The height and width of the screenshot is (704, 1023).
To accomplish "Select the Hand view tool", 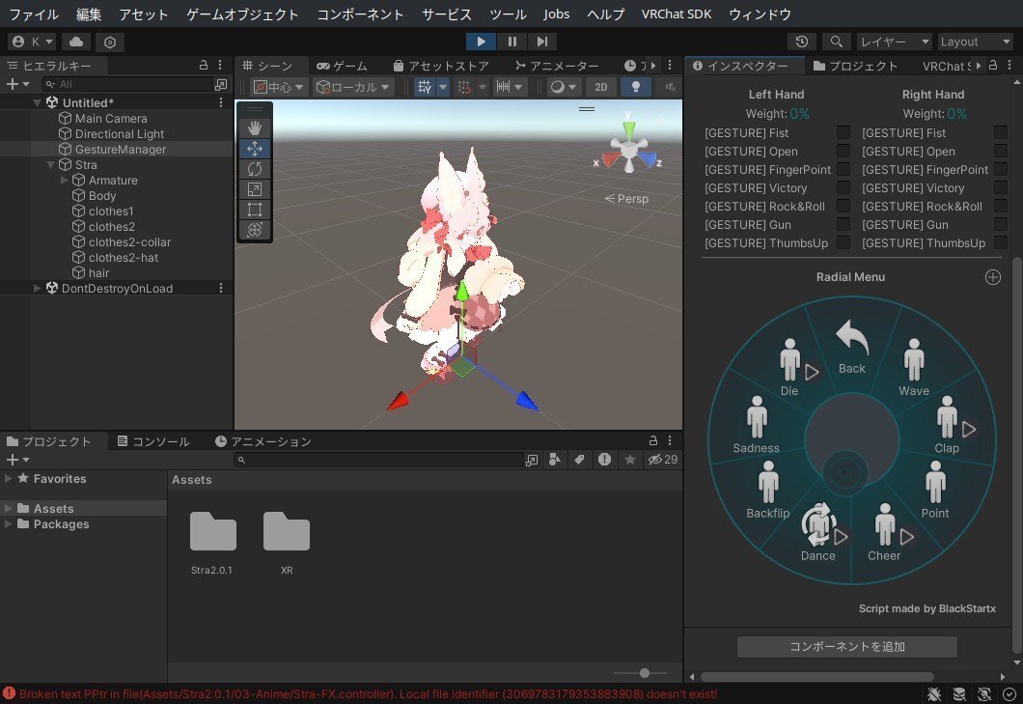I will [x=255, y=128].
